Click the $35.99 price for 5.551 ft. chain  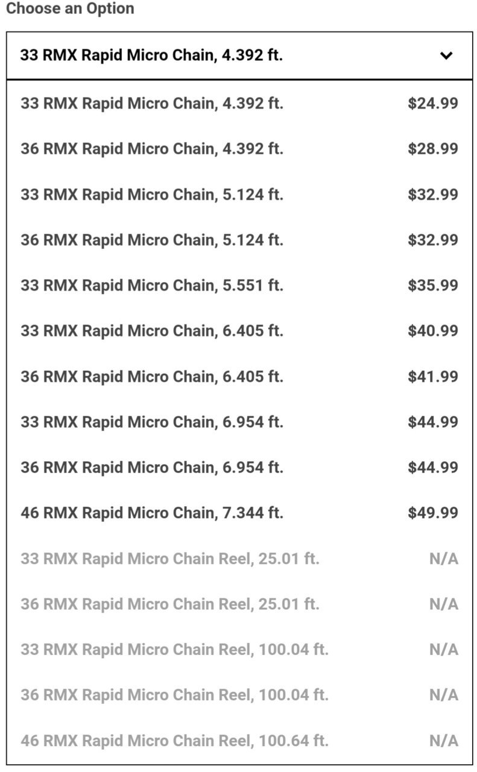pyautogui.click(x=433, y=285)
